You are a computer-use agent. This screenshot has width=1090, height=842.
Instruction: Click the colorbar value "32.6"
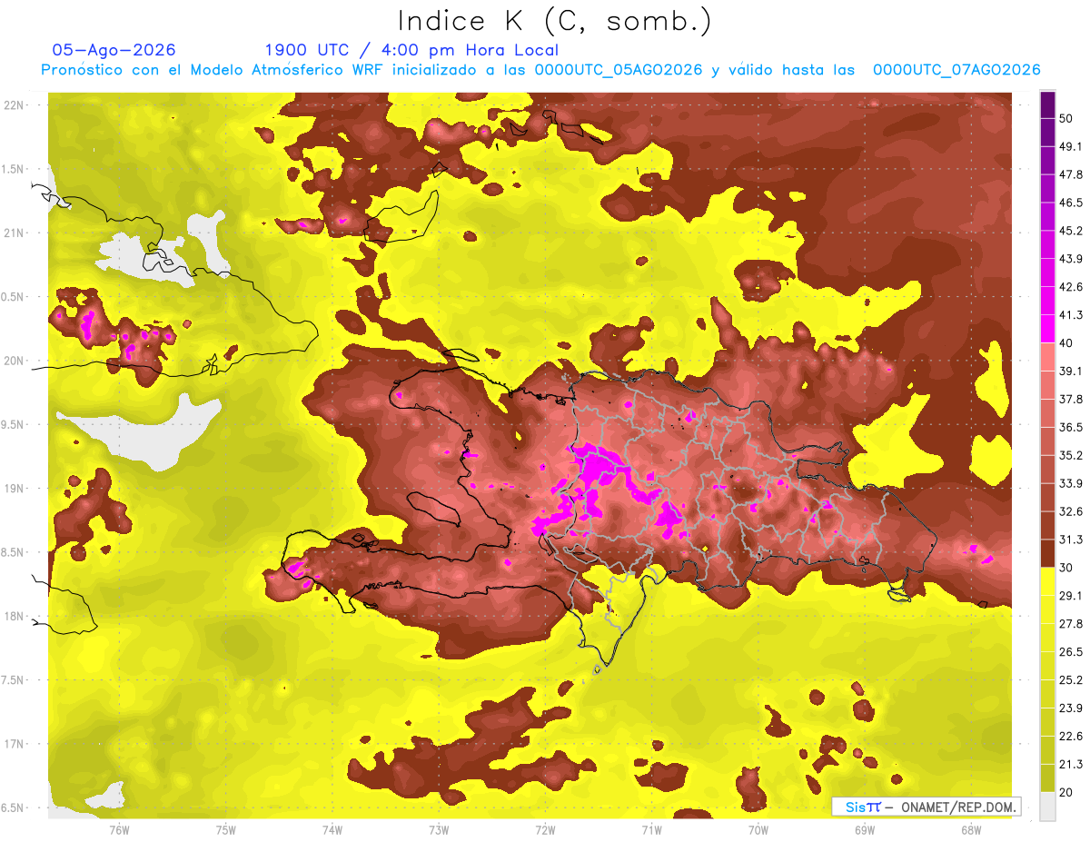1071,511
